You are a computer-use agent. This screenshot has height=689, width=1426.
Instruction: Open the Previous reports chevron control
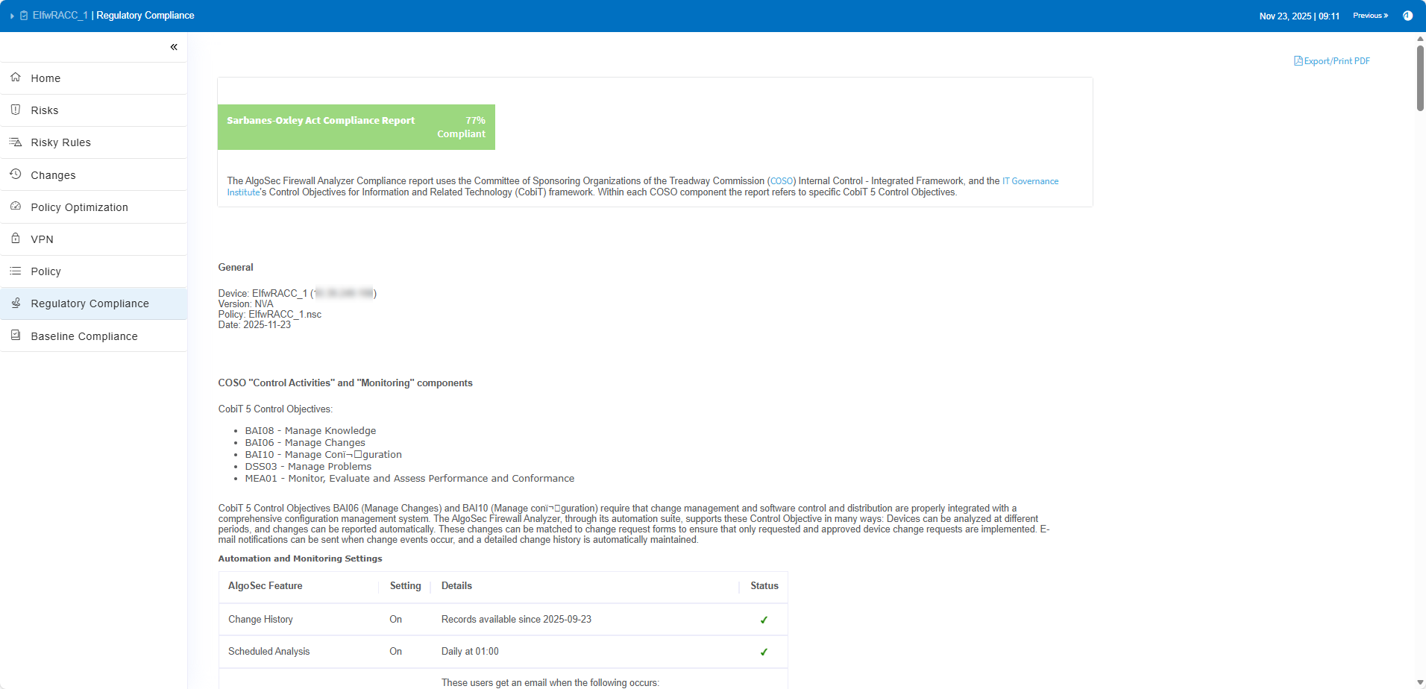pyautogui.click(x=1370, y=16)
